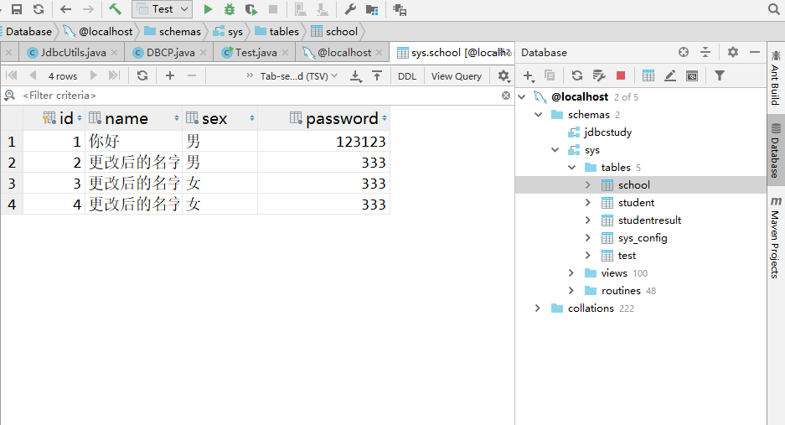Screen dimensions: 785x425
Task: Click the red Disconnect square icon
Action: pos(621,75)
